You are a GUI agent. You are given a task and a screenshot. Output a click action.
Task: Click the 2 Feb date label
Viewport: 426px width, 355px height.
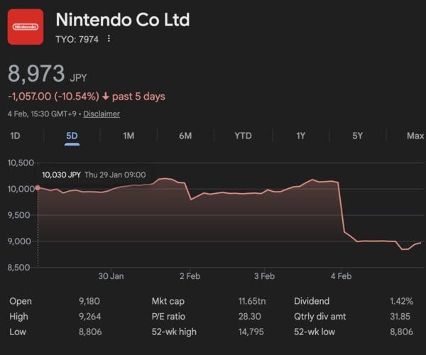tap(190, 275)
